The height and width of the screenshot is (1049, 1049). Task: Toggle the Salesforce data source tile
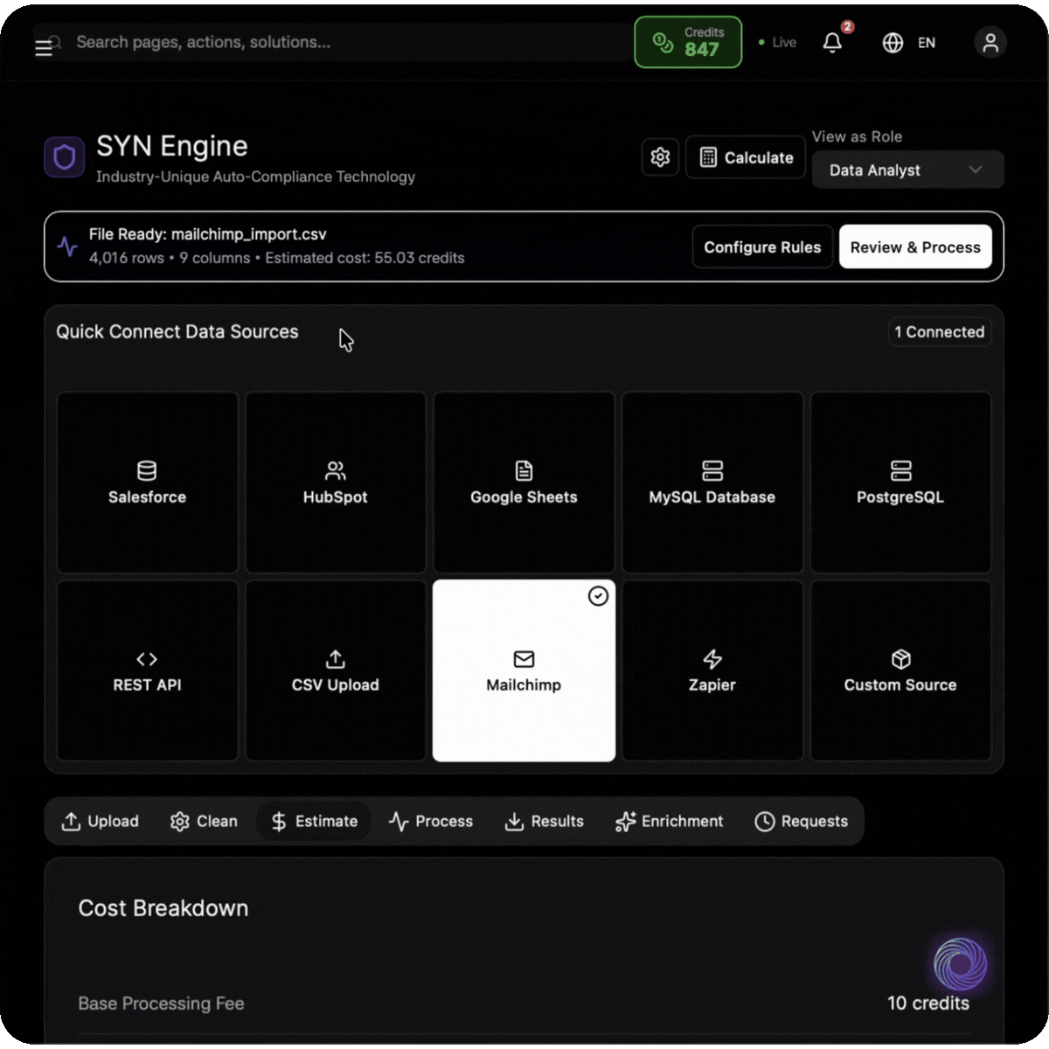(x=147, y=483)
